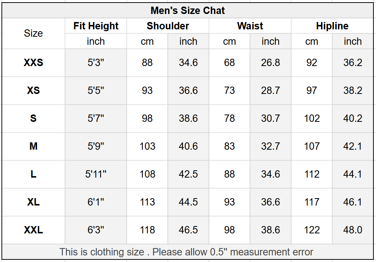Select hipline inch value 36.2
376x262 pixels.
353,63
